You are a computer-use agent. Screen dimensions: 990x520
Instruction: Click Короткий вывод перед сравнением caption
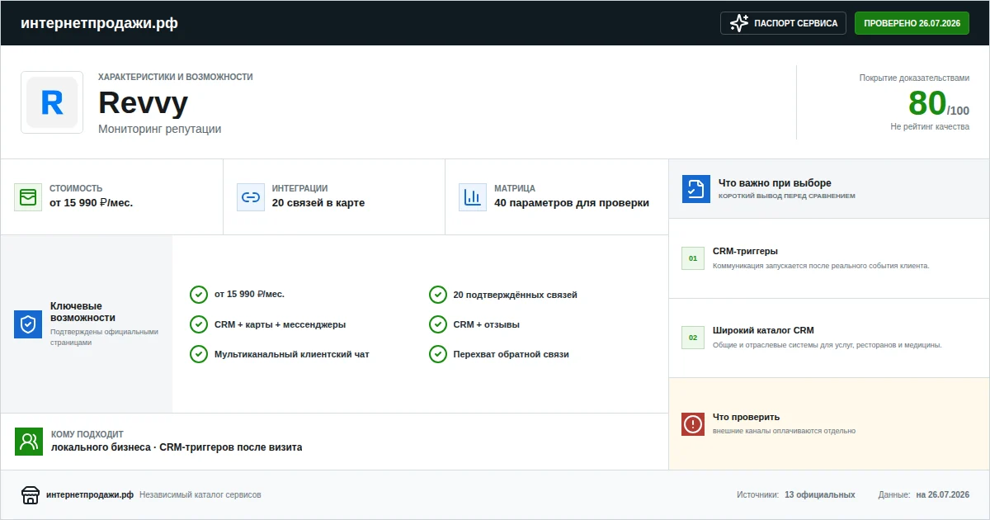[787, 196]
